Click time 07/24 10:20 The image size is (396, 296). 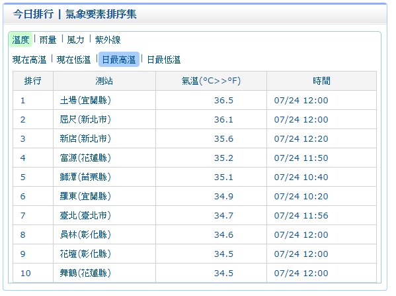coord(301,197)
